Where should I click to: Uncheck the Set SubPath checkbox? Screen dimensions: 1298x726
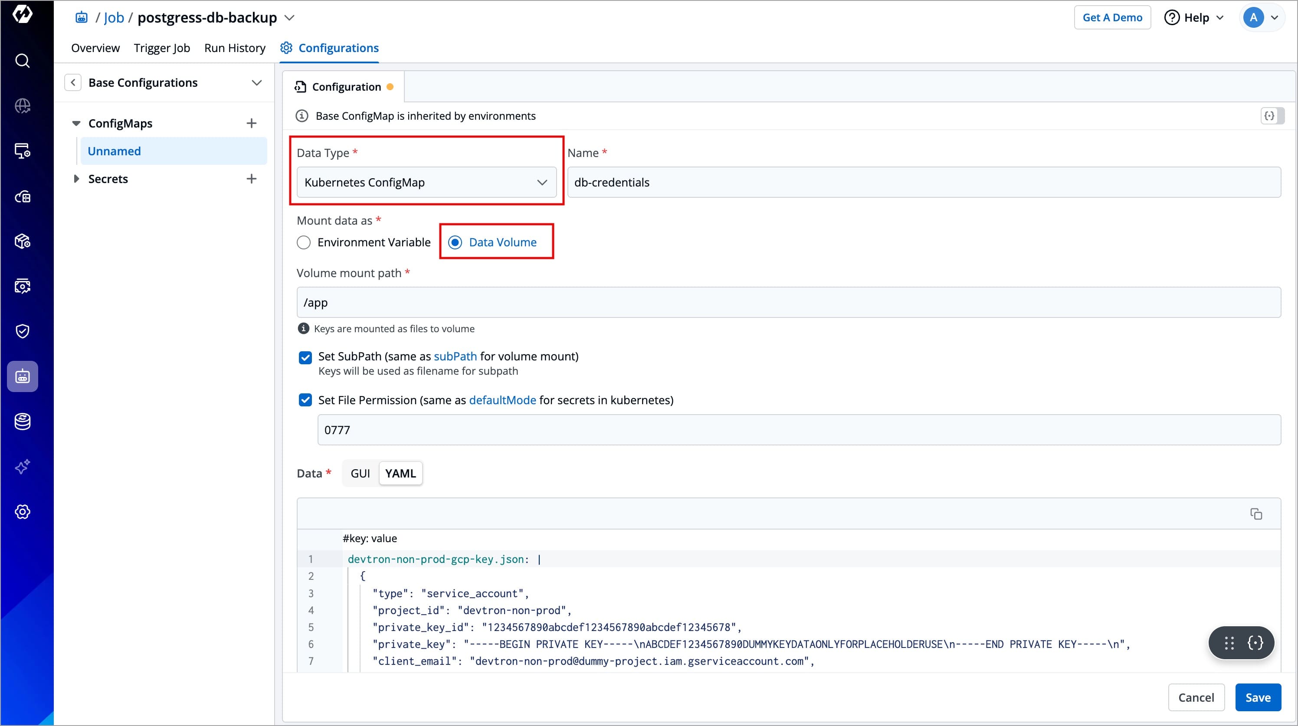point(305,357)
